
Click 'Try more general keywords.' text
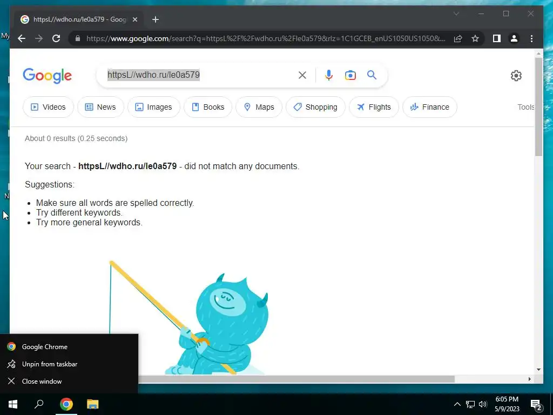[x=89, y=222]
